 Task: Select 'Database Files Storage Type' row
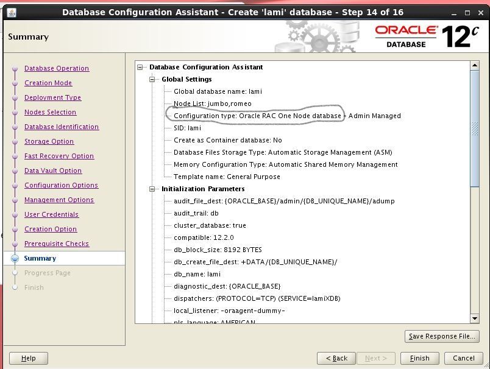pyautogui.click(x=283, y=152)
